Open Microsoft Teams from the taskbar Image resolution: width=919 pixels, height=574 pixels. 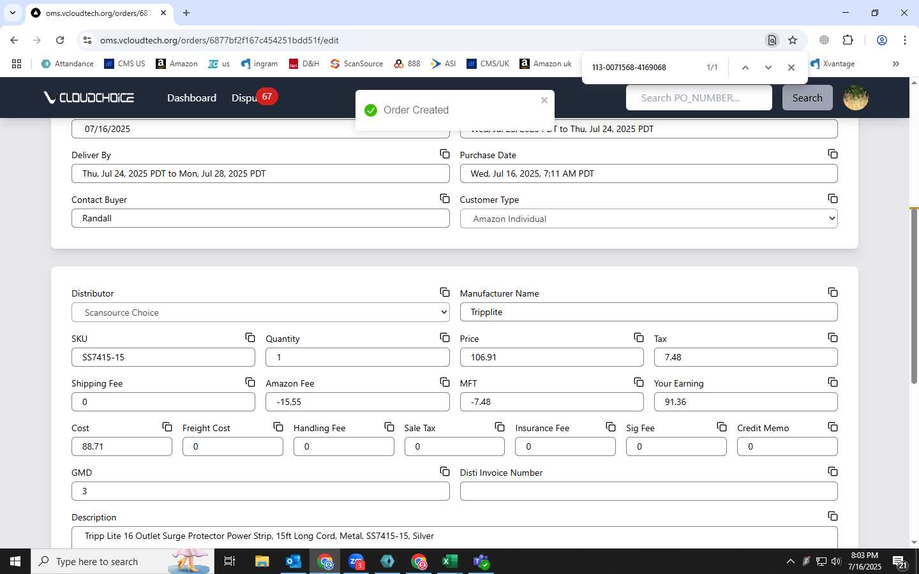click(481, 561)
